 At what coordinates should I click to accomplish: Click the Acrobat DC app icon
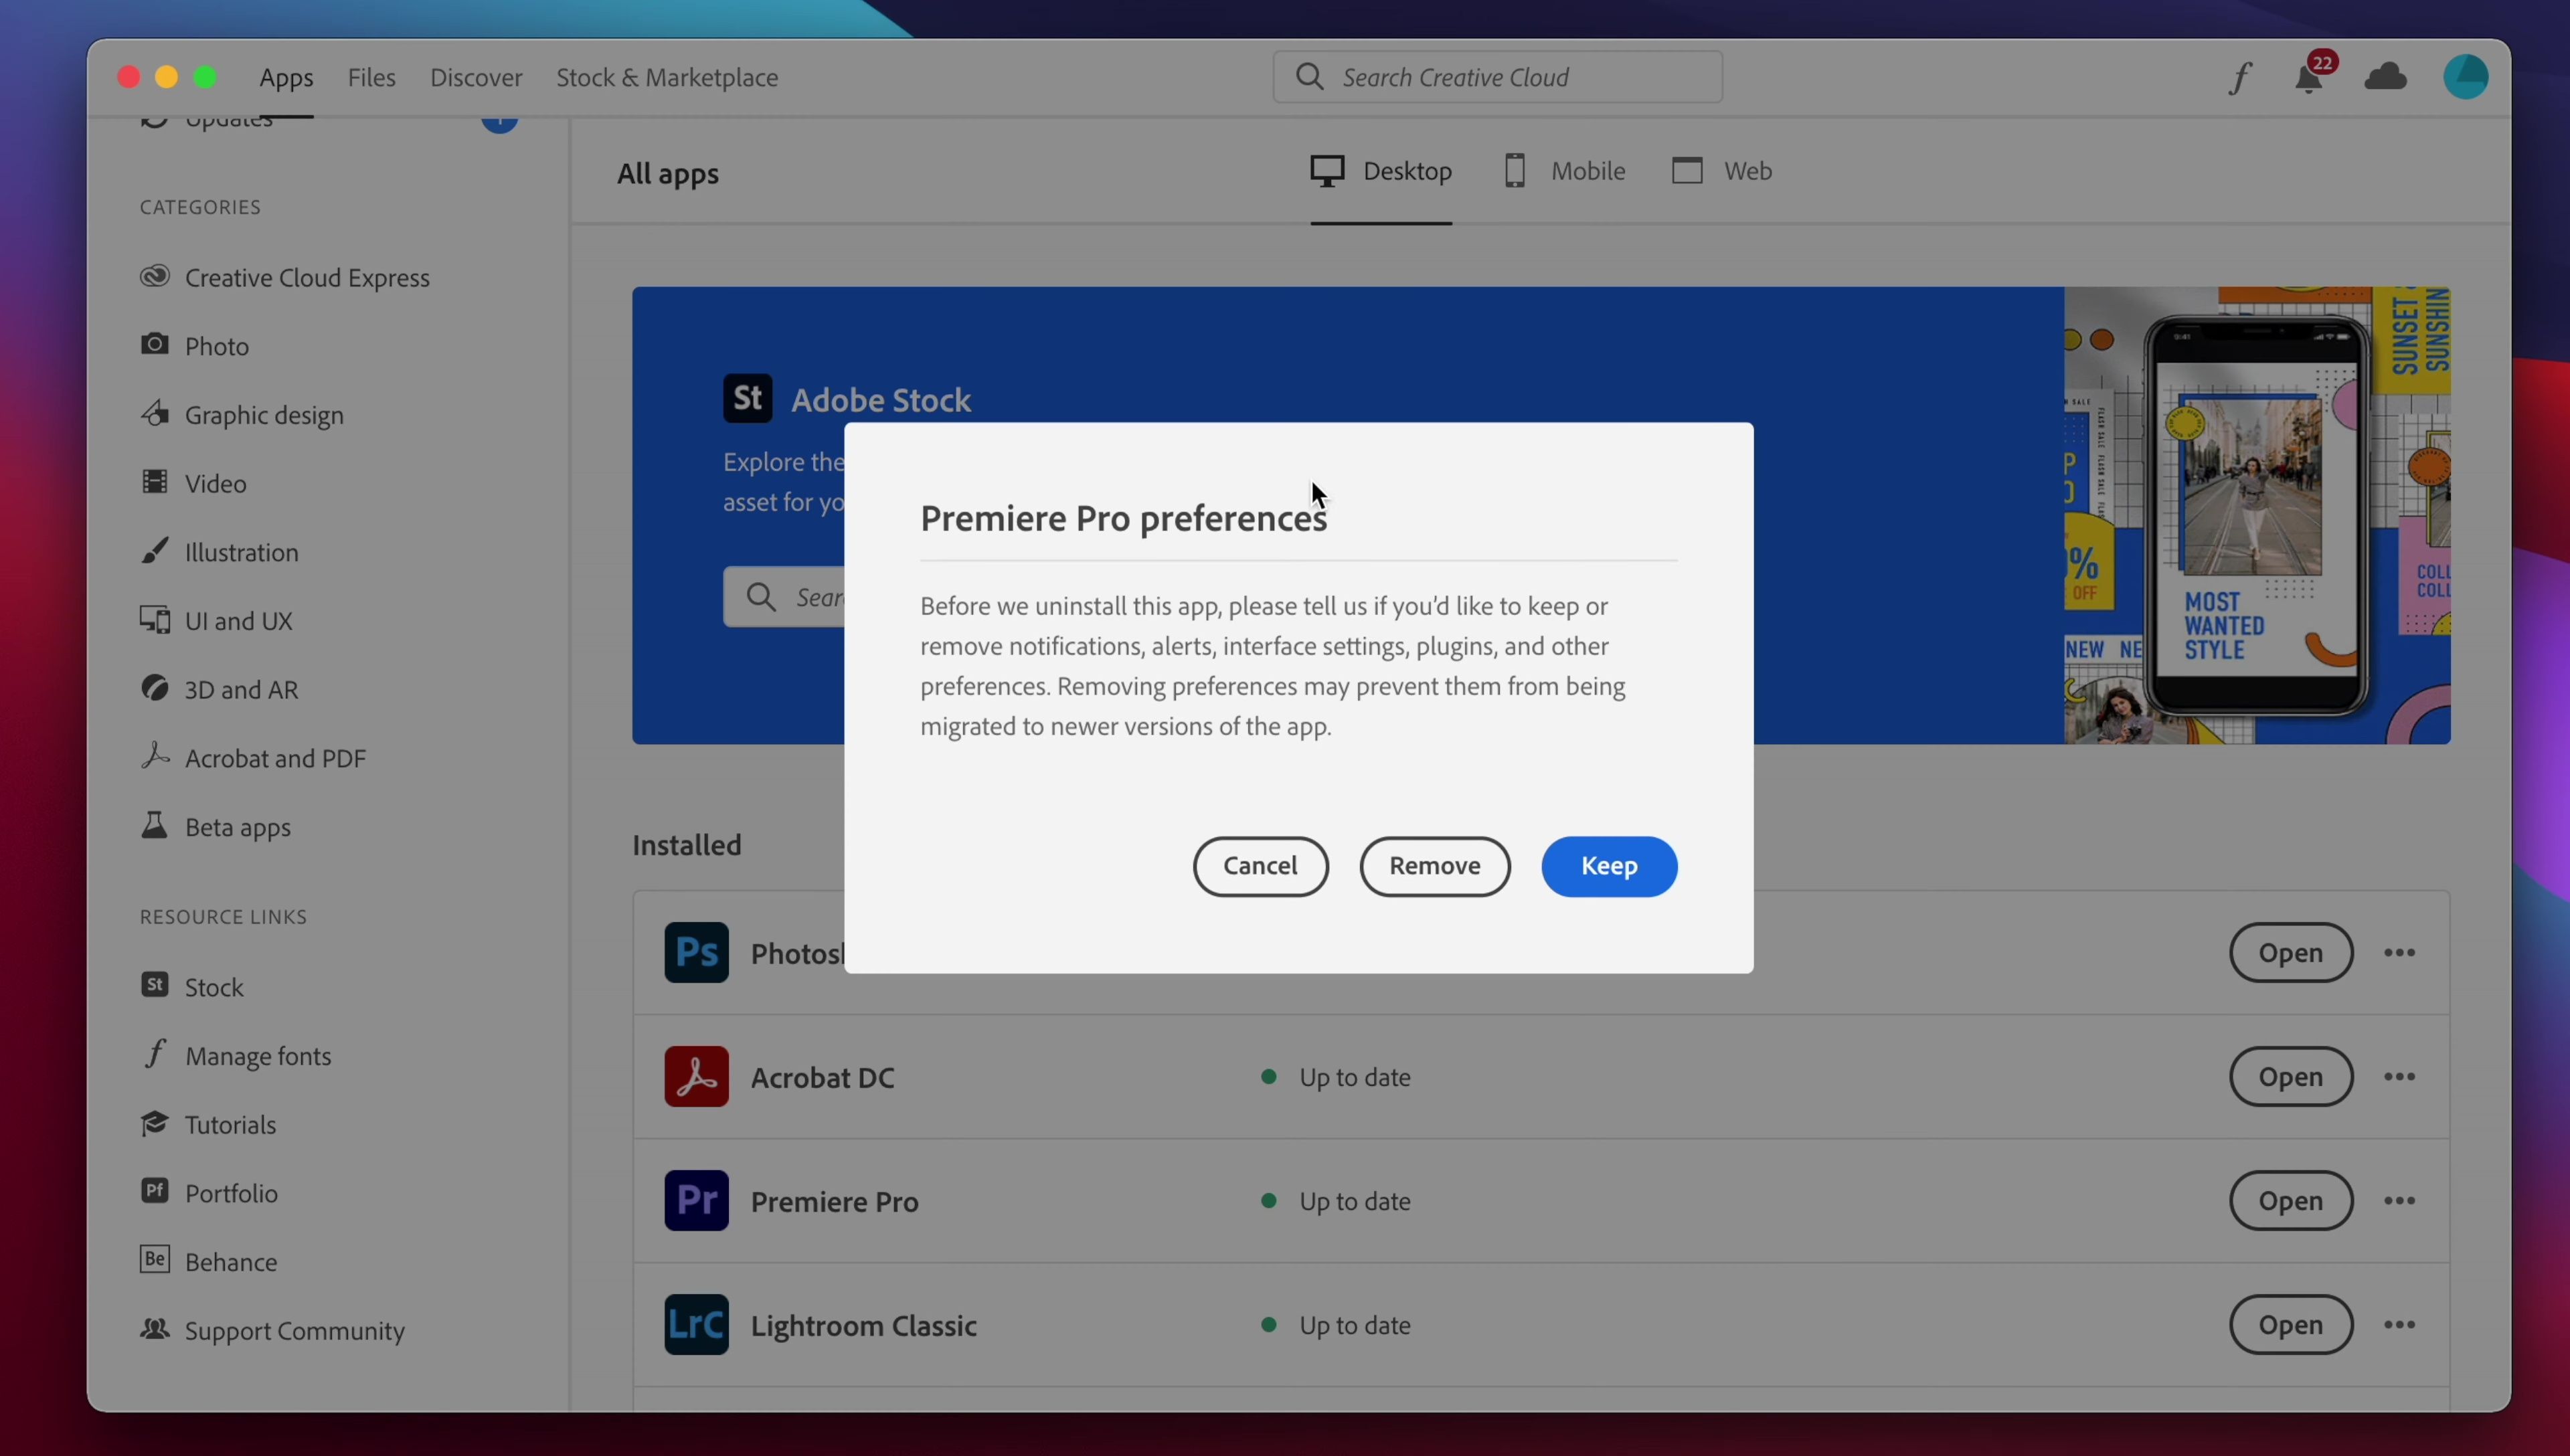point(696,1077)
